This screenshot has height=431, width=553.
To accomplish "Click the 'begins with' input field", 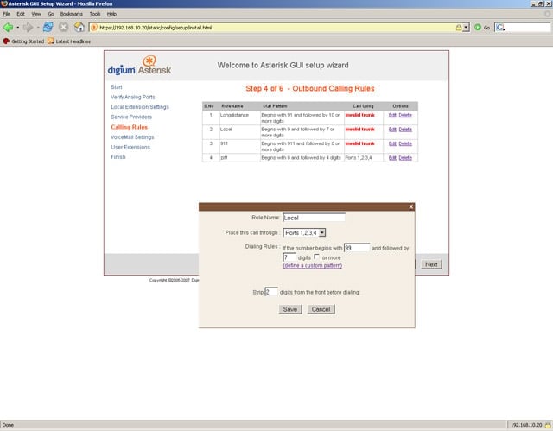I will pyautogui.click(x=357, y=247).
